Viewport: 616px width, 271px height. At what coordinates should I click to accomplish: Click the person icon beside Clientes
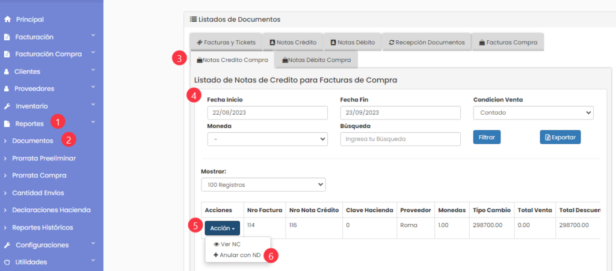tap(6, 72)
